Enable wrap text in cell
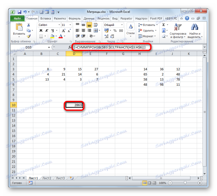 96,25
